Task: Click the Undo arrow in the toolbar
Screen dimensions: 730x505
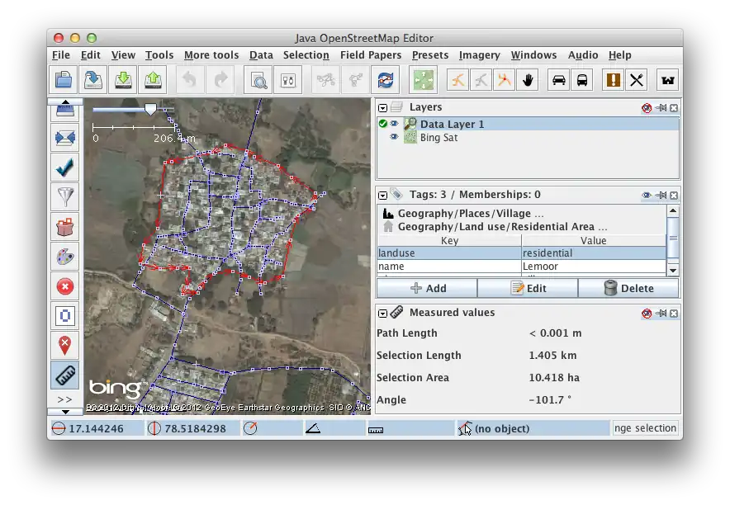Action: 189,79
